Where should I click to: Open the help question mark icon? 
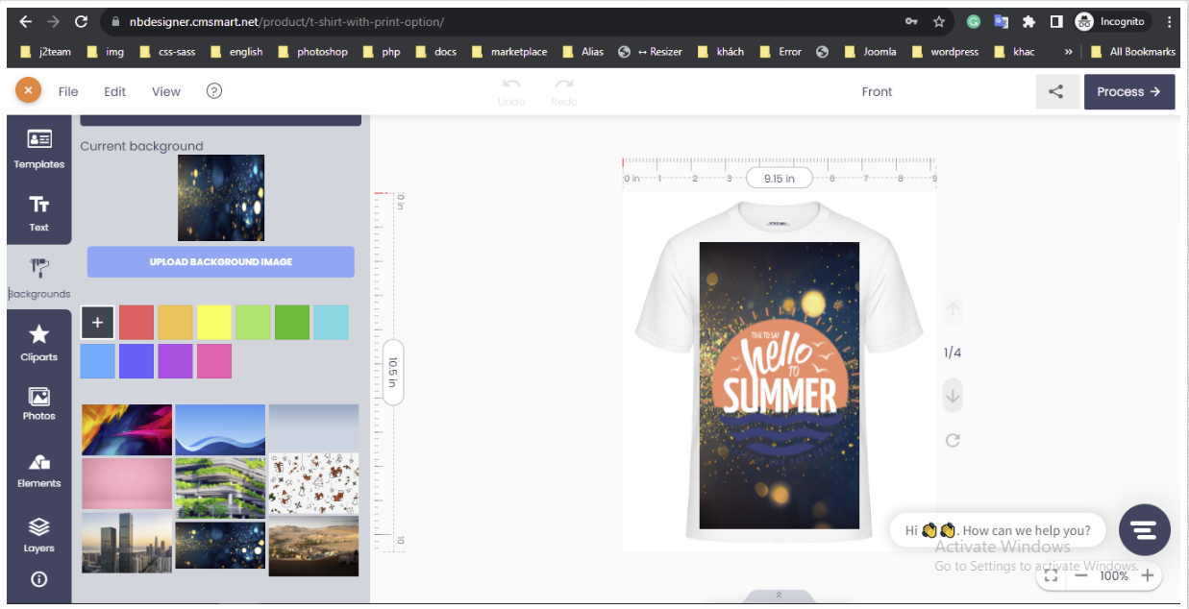[x=213, y=90]
